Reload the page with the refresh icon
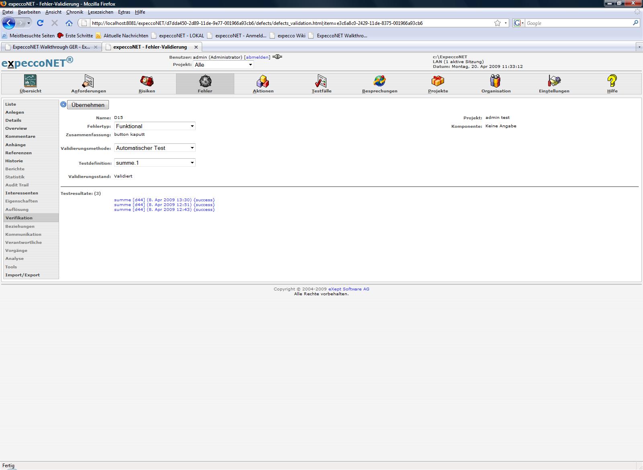This screenshot has height=470, width=643. (40, 23)
